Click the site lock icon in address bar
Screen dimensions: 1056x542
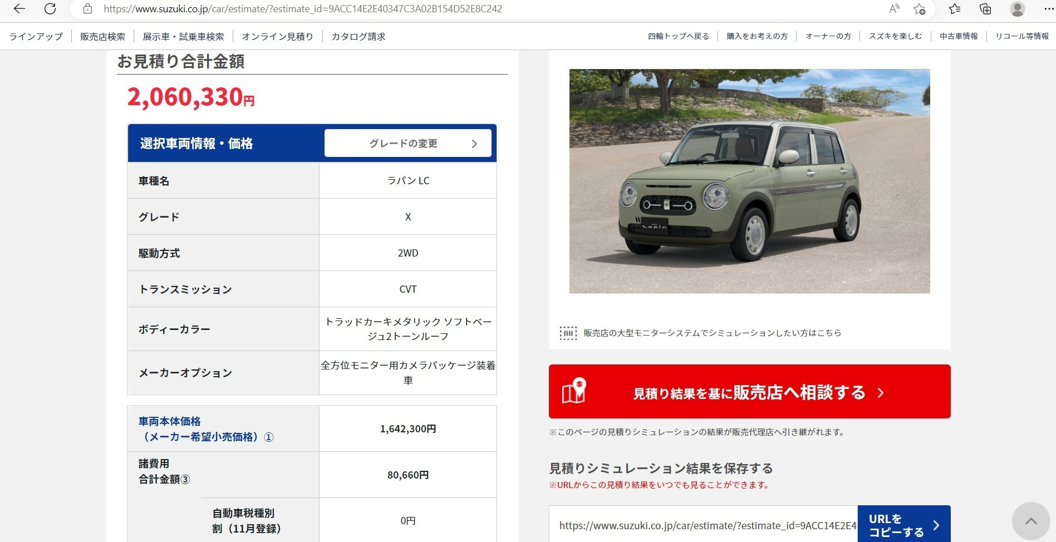point(87,9)
